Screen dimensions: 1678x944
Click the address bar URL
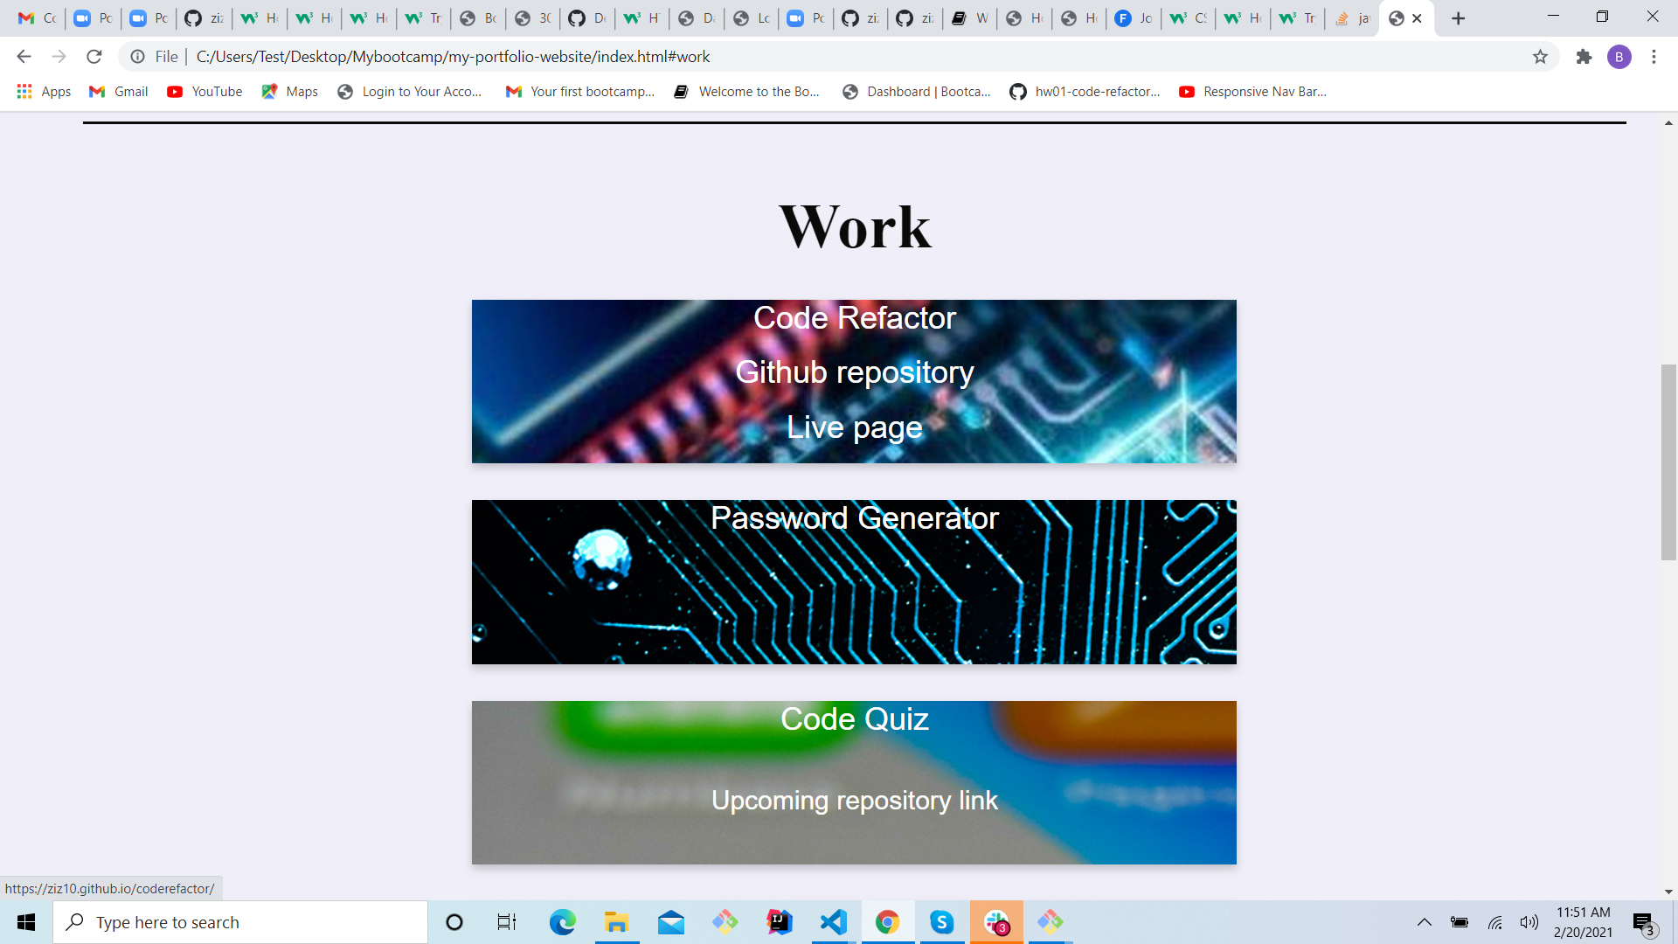point(453,57)
